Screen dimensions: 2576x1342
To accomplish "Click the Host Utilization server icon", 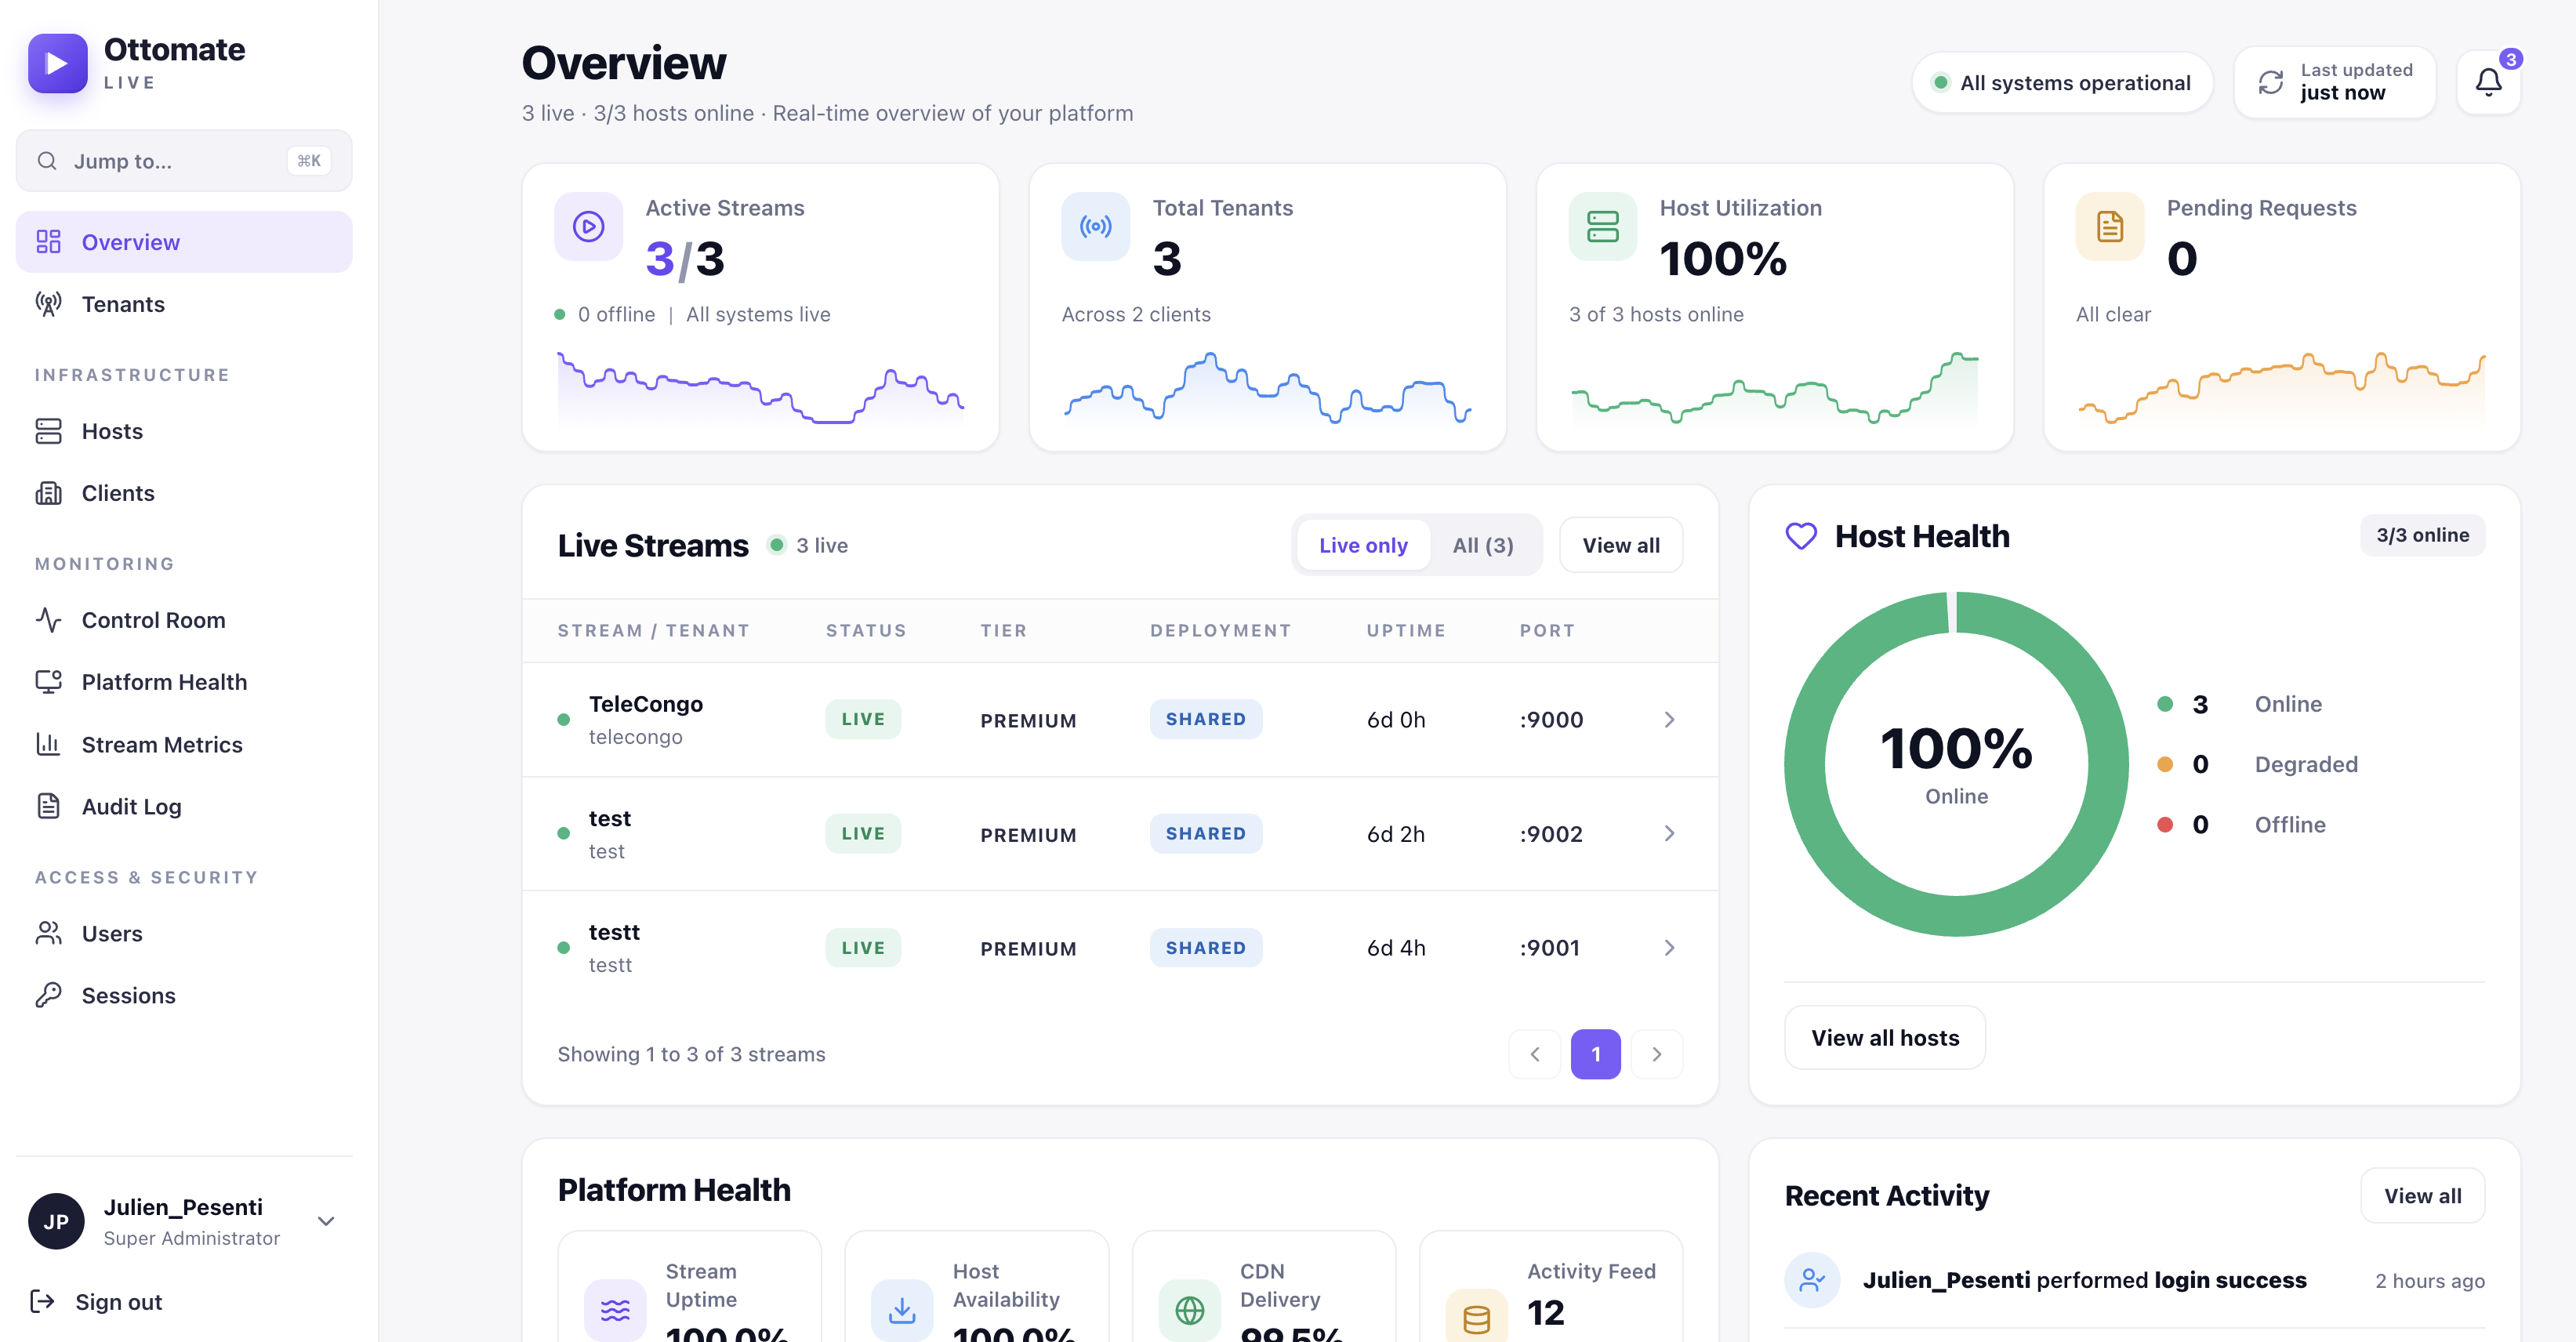I will click(x=1602, y=226).
